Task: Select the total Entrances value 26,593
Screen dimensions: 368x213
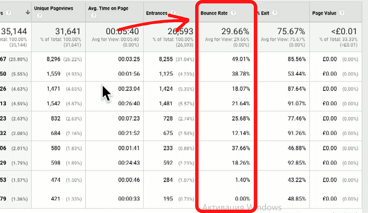Action: 180,31
